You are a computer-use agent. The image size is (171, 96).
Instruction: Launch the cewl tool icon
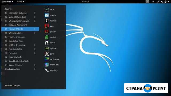(x=47, y=10)
